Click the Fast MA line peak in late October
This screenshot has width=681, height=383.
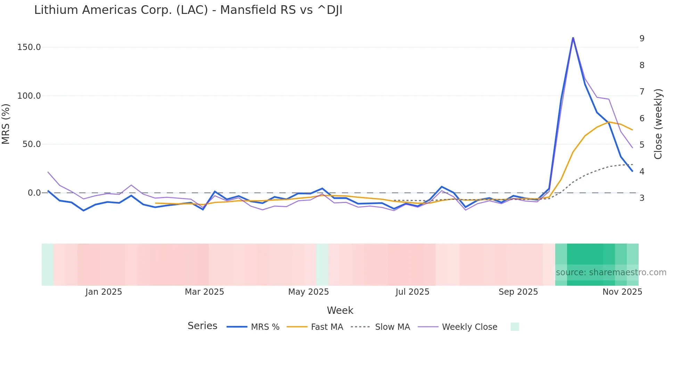pyautogui.click(x=609, y=122)
